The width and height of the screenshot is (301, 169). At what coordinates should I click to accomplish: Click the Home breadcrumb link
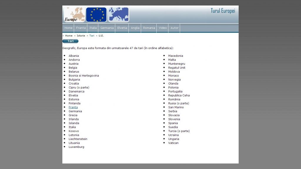69,36
